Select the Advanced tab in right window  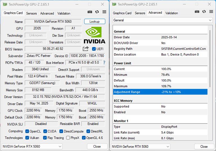[x=155, y=13]
